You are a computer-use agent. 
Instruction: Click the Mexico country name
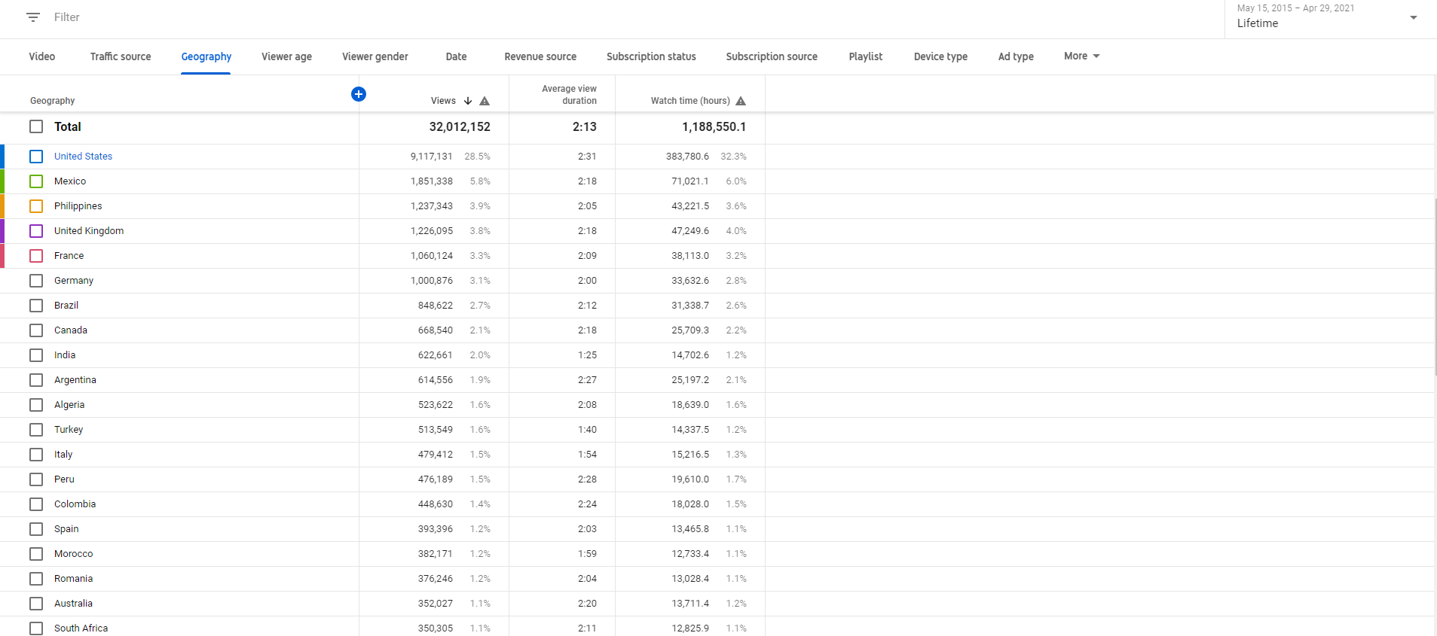click(x=70, y=181)
